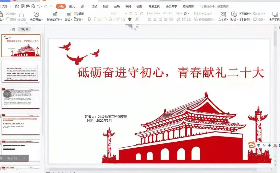Click the Save icon in quick access bar

pyautogui.click(x=17, y=6)
